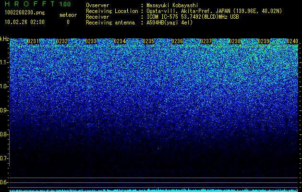
Task: Click the kHz axis unit label
Action: point(4,39)
